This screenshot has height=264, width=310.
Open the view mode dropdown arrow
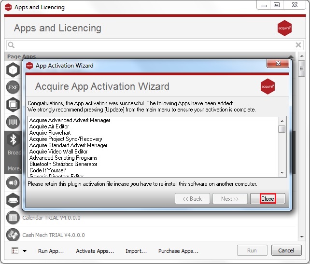tap(25, 251)
